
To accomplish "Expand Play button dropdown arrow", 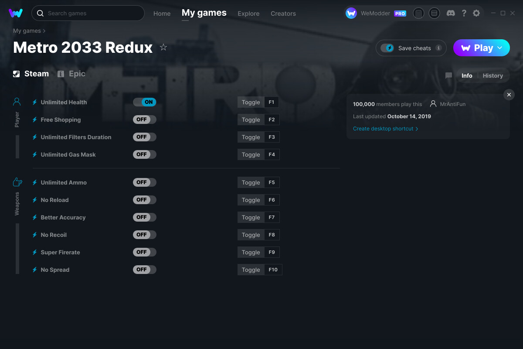I will [500, 48].
